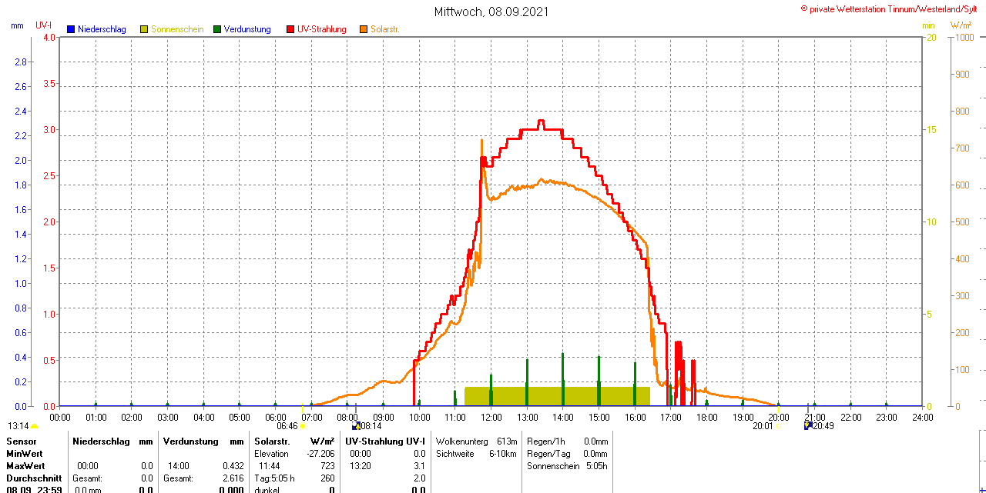Screen dimensions: 986x493
Task: Click the Wolkenunterg value 613m
Action: click(x=507, y=441)
